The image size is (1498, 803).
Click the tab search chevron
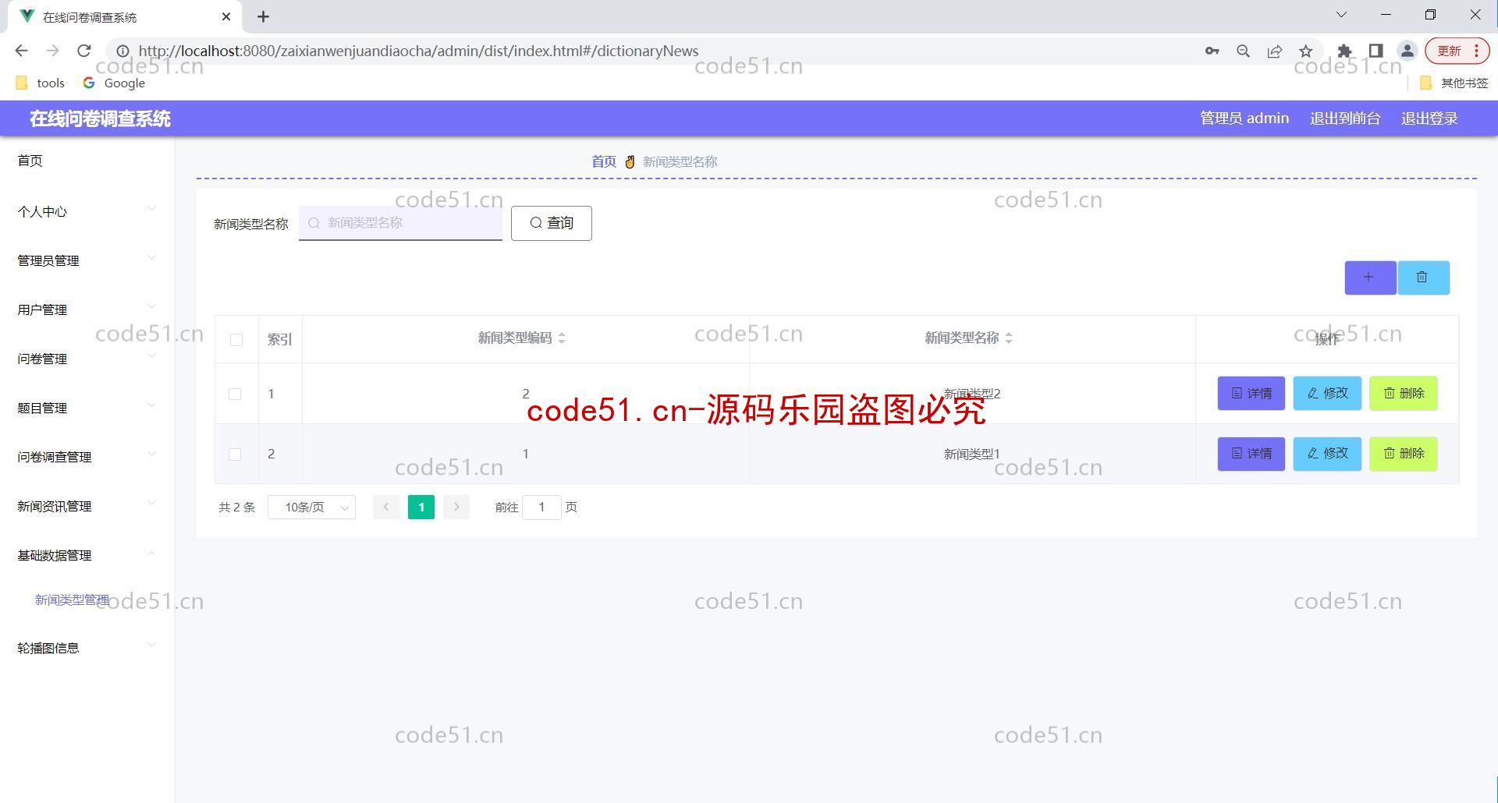click(1341, 15)
